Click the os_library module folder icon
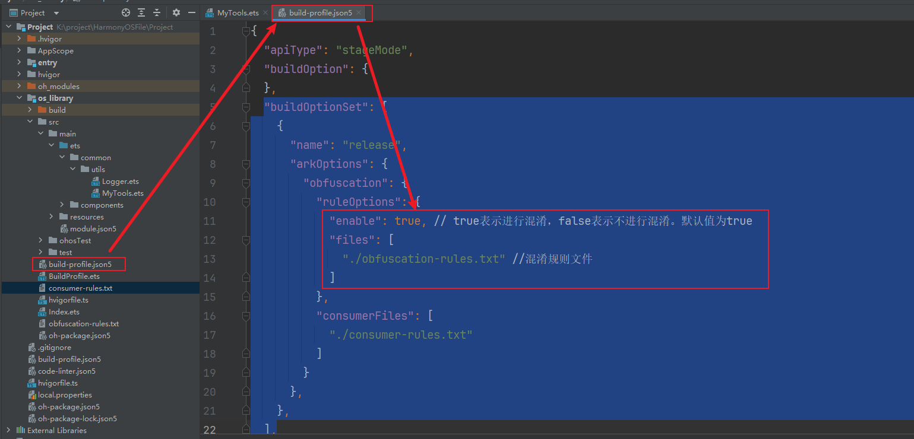This screenshot has height=439, width=914. [31, 98]
